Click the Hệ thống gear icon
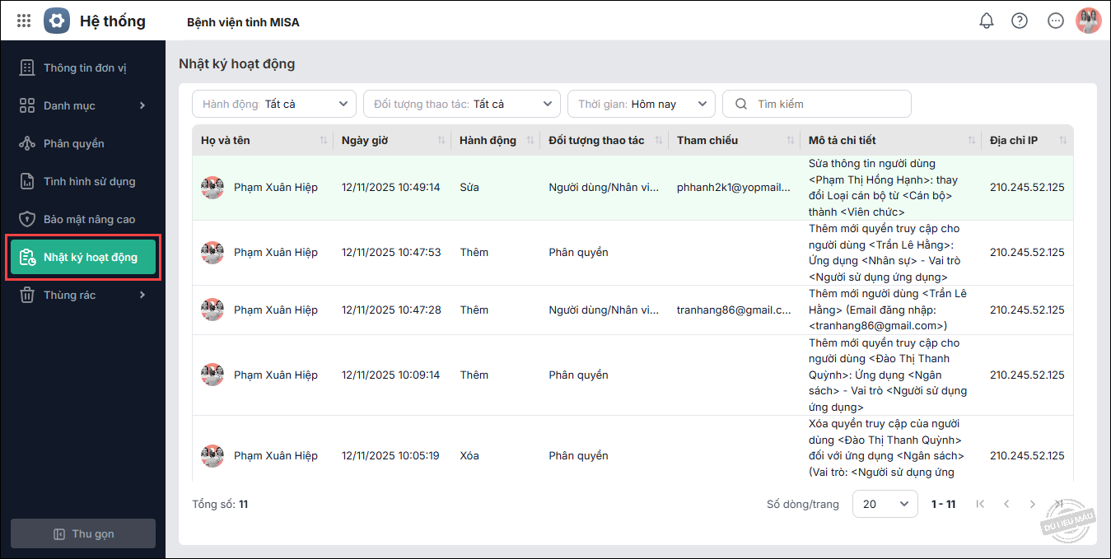This screenshot has width=1111, height=559. pos(57,21)
